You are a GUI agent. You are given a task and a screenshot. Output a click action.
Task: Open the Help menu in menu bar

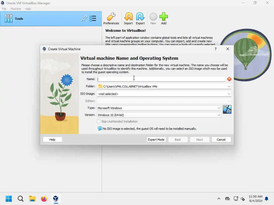point(28,9)
